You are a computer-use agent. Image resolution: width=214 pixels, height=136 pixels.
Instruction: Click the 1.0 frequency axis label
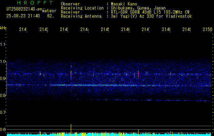3,62
